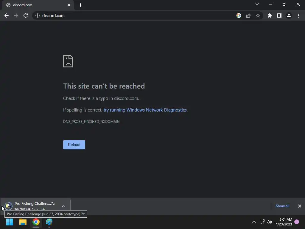This screenshot has height=229, width=305.
Task: Click the sad page error icon
Action: pos(68,61)
